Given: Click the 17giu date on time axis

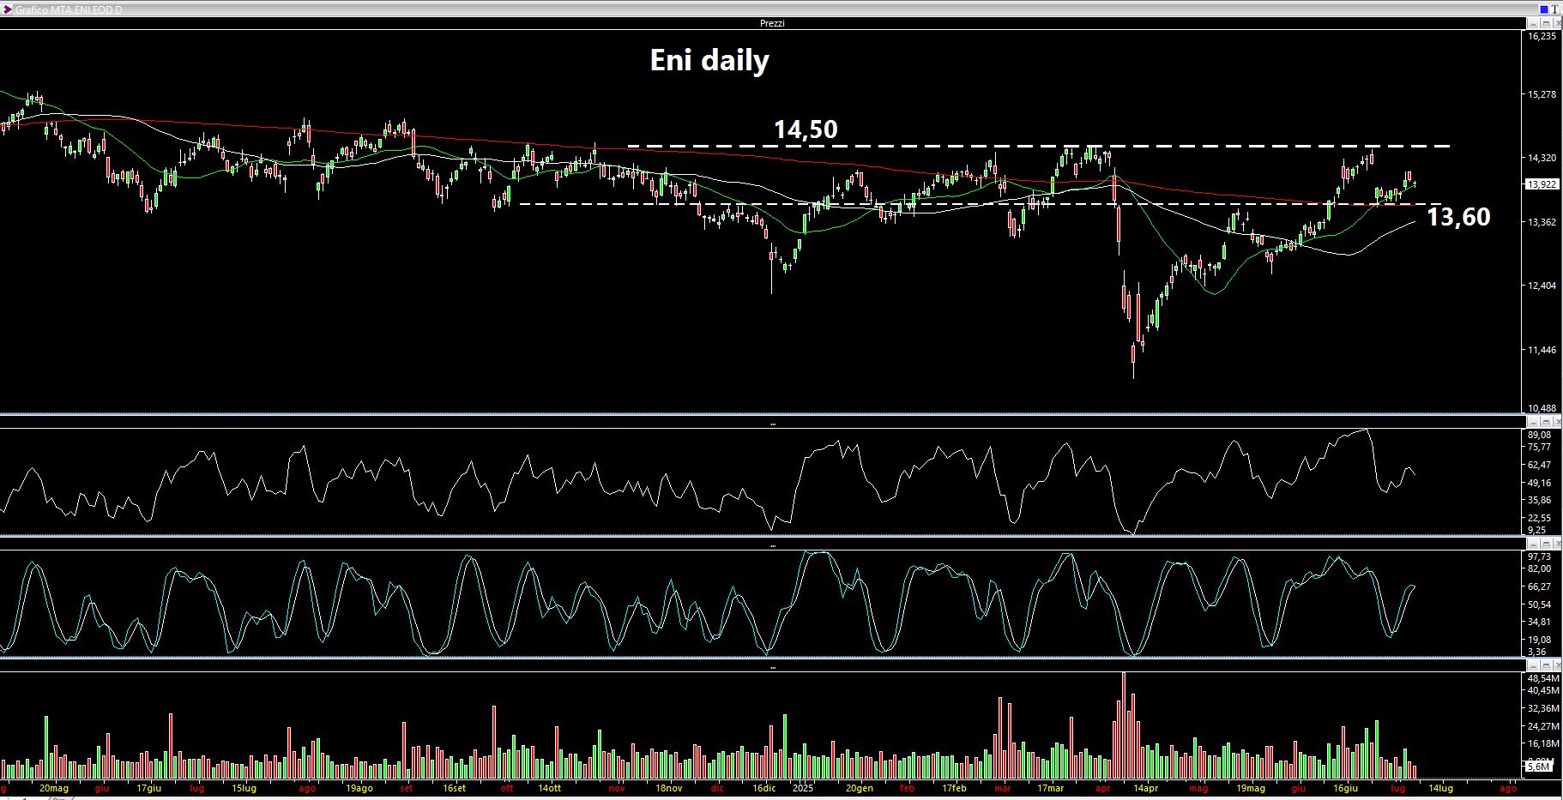Looking at the screenshot, I should tap(149, 788).
